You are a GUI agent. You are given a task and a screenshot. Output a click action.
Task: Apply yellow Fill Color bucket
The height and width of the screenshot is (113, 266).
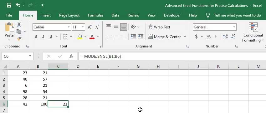click(x=80, y=37)
